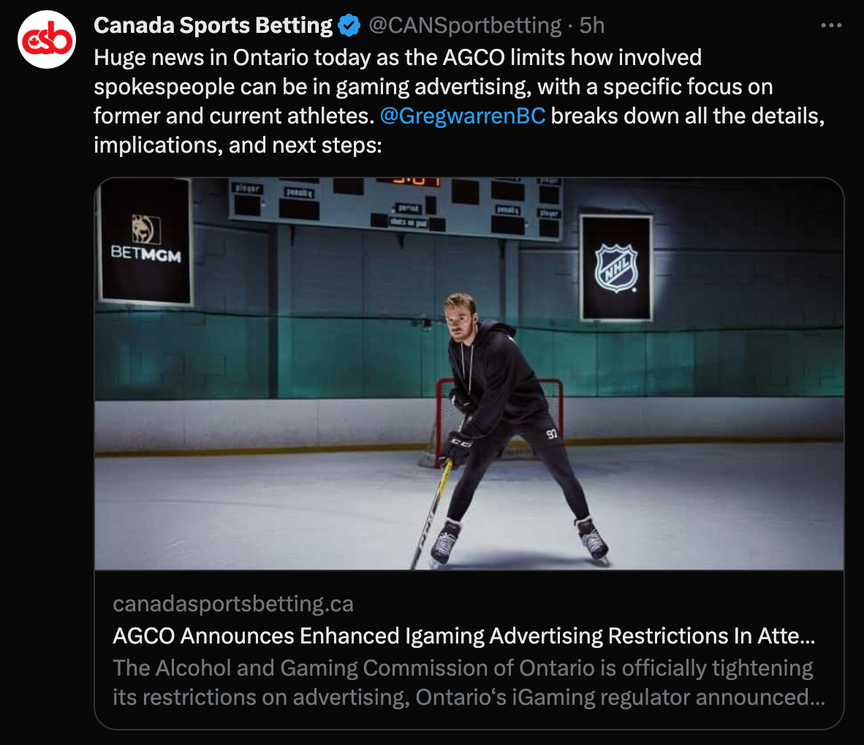The image size is (864, 745).
Task: Click the canadasportsbetting.ca domain text
Action: pos(233,604)
